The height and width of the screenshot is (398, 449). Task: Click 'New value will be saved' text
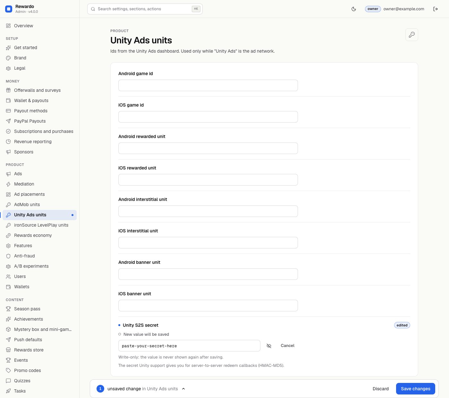pyautogui.click(x=146, y=334)
